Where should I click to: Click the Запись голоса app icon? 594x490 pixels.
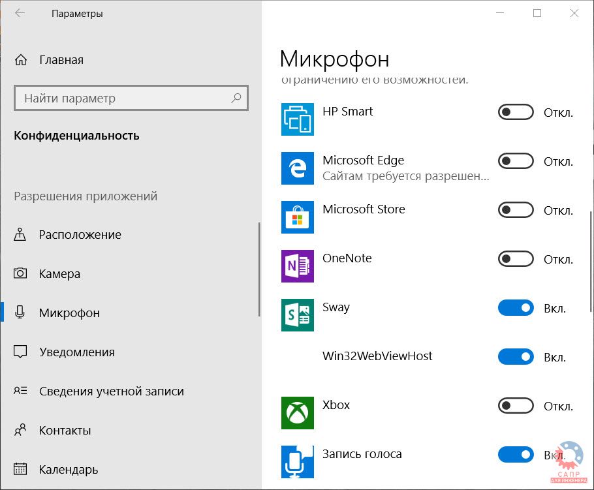(x=298, y=461)
